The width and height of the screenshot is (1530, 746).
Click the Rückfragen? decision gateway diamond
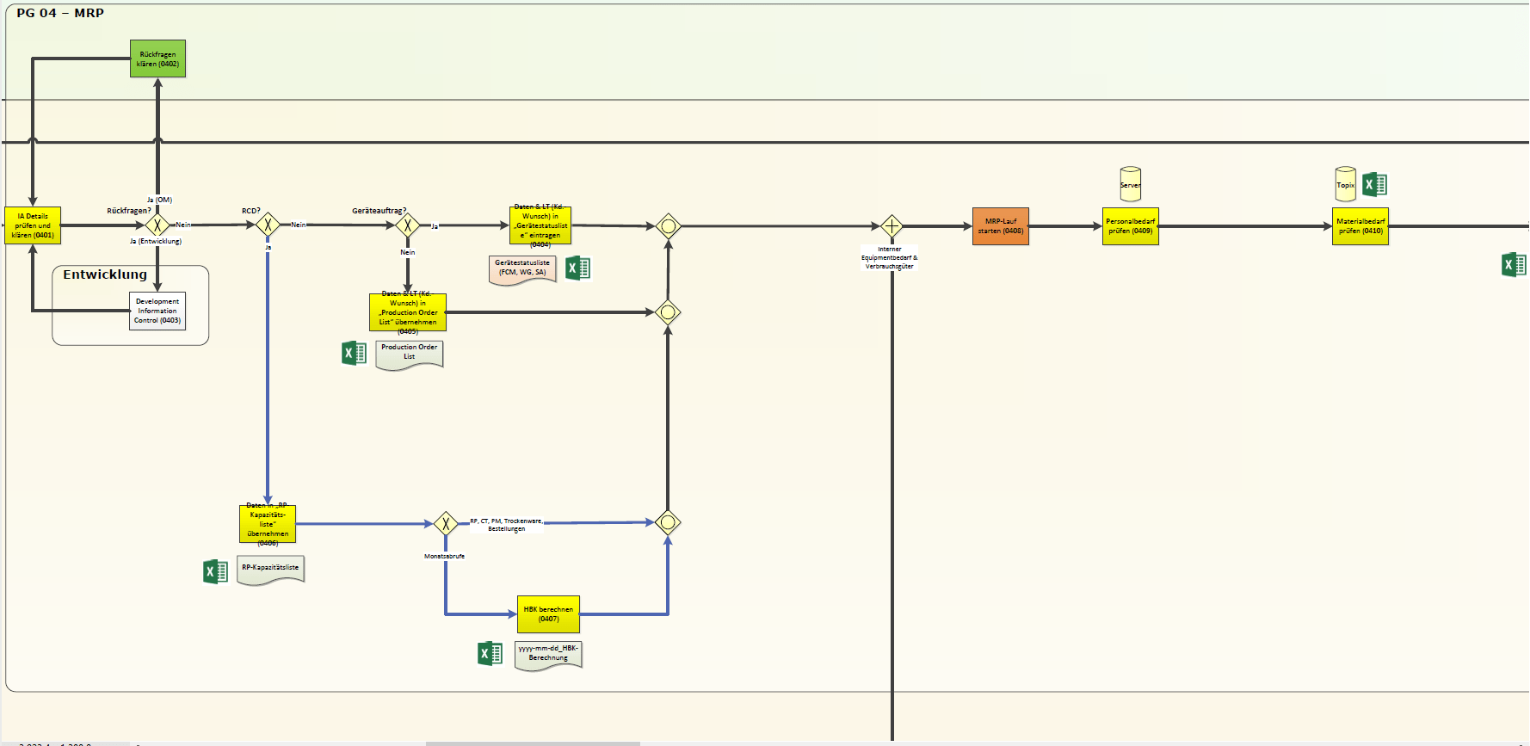pos(157,225)
